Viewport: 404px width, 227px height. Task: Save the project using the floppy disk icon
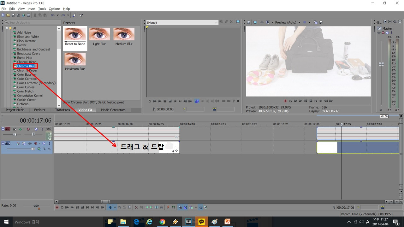[x=13, y=15]
